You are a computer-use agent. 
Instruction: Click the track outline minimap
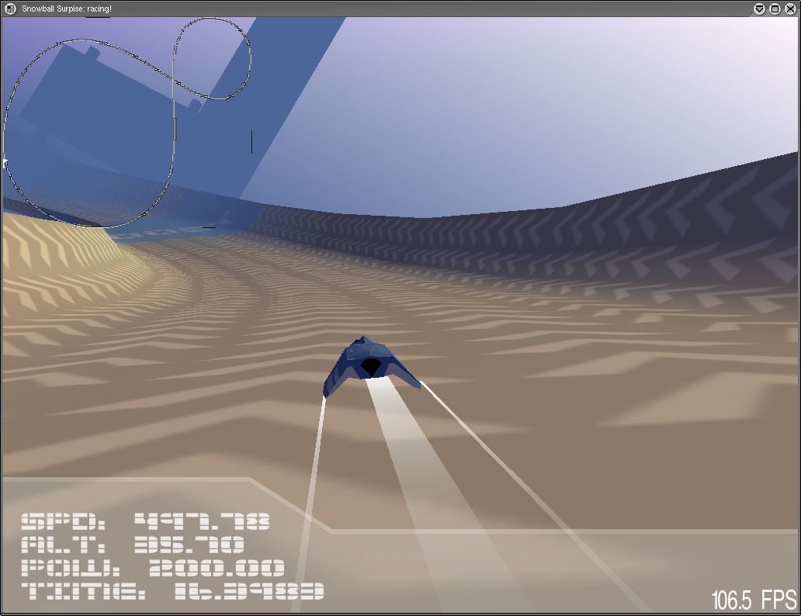[127, 123]
